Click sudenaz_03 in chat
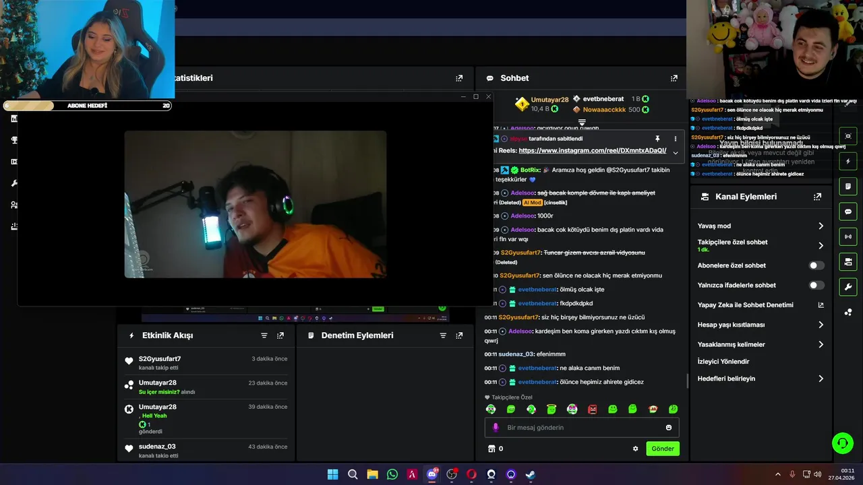 (516, 354)
